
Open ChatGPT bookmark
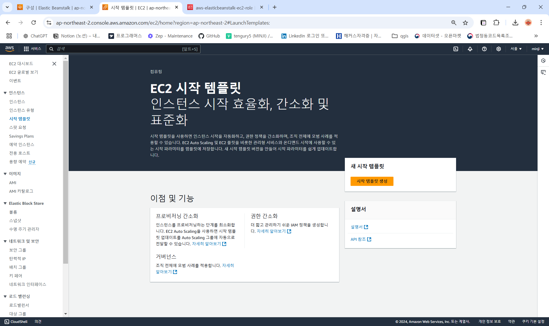point(35,36)
